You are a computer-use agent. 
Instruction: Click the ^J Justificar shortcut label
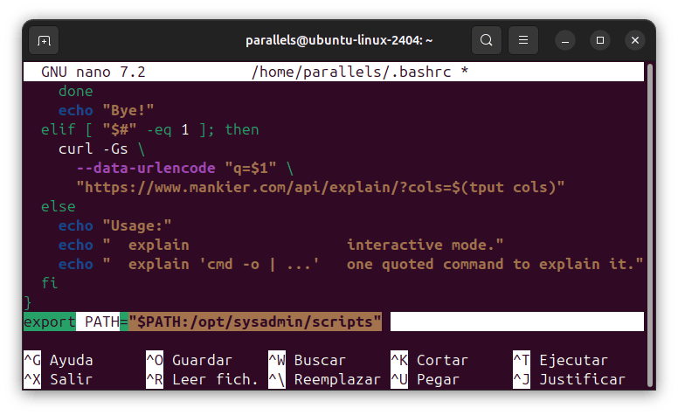pos(569,379)
